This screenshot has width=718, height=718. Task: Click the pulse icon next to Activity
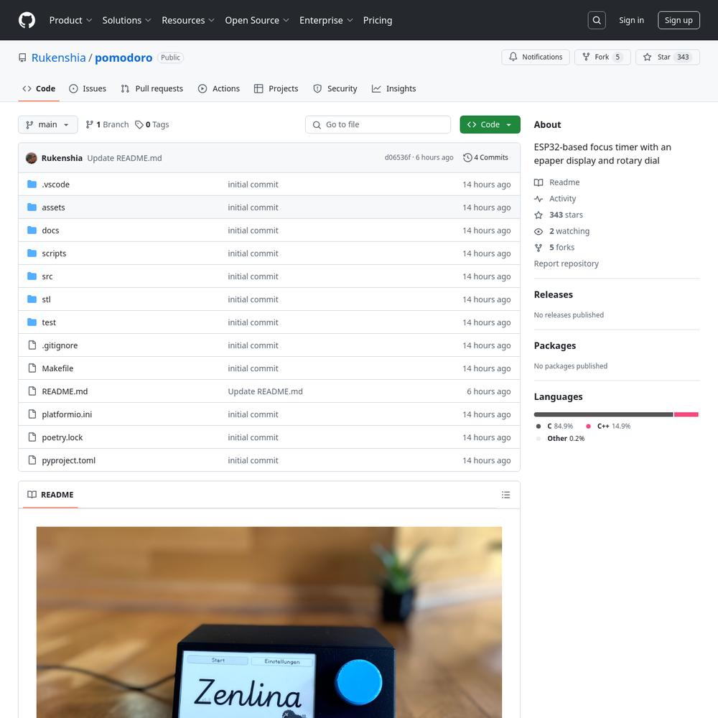pos(538,199)
